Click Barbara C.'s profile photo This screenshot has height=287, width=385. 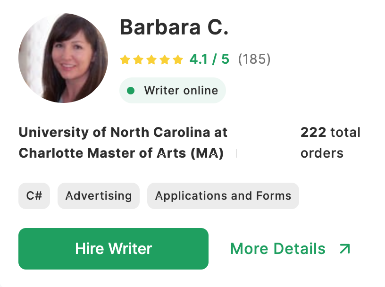[63, 58]
